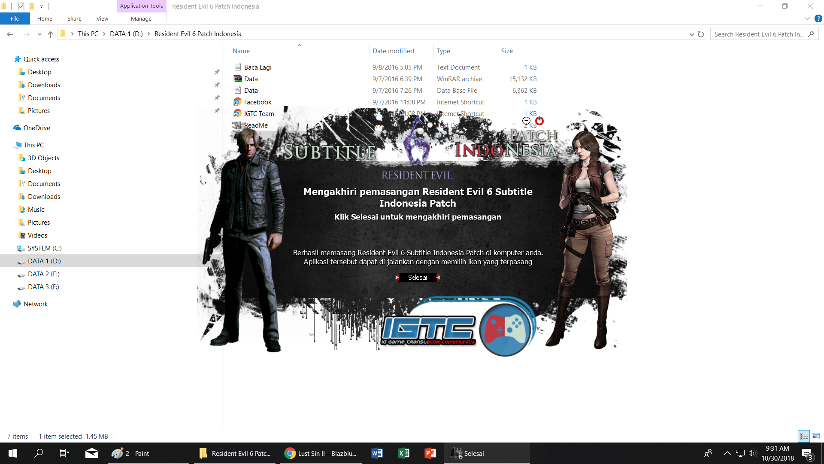Screen dimensions: 824x464
Task: Open the Manage tab under Application Tools
Action: pos(141,19)
